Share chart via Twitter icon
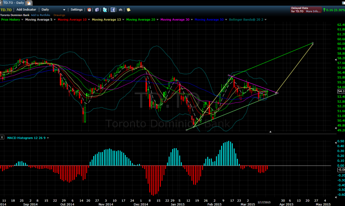Screen dimensions: 345x206 point(105,10)
